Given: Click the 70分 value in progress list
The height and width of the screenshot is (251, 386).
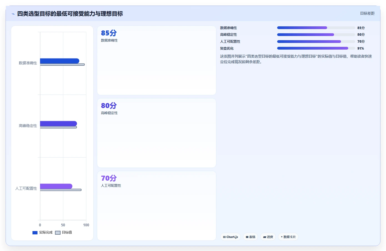Looking at the screenshot, I should [x=361, y=42].
